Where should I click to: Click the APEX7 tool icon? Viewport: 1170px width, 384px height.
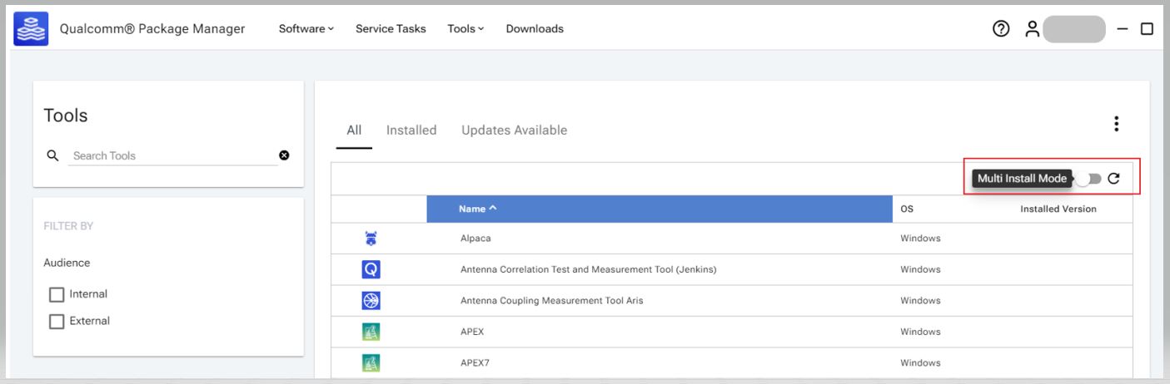pos(371,362)
